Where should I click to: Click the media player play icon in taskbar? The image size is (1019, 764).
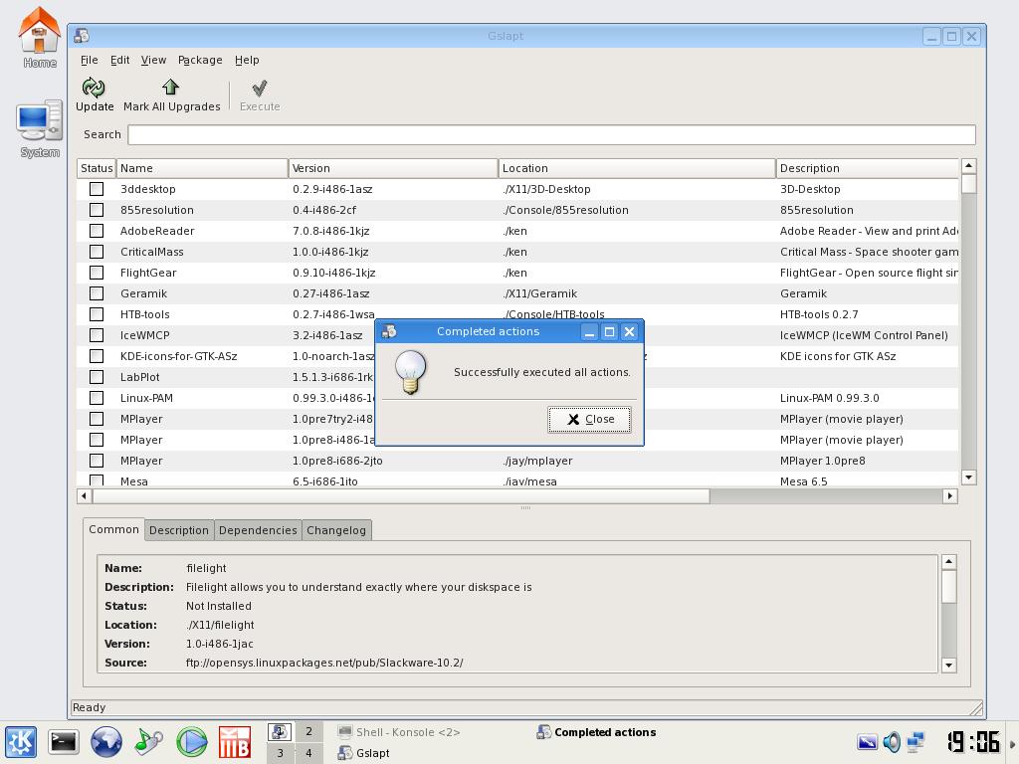coord(192,741)
